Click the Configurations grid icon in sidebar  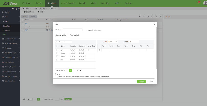[x=3, y=81]
